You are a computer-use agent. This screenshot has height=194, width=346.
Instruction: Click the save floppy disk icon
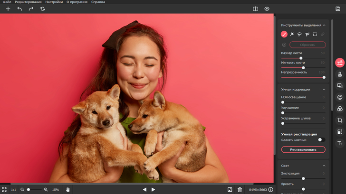(338, 9)
